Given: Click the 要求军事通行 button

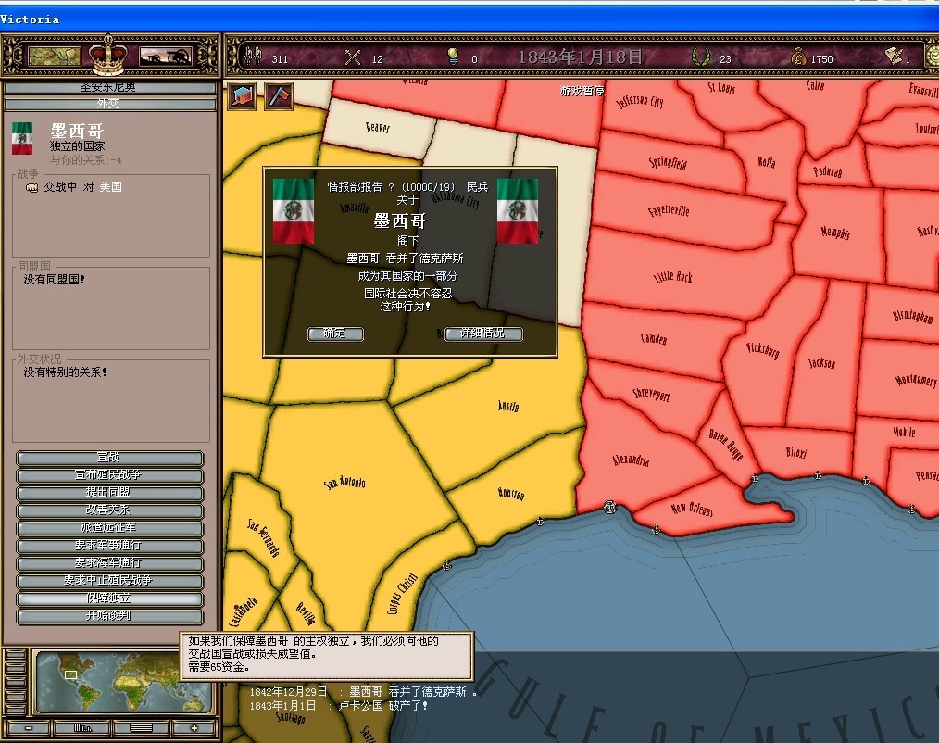Looking at the screenshot, I should pos(109,546).
